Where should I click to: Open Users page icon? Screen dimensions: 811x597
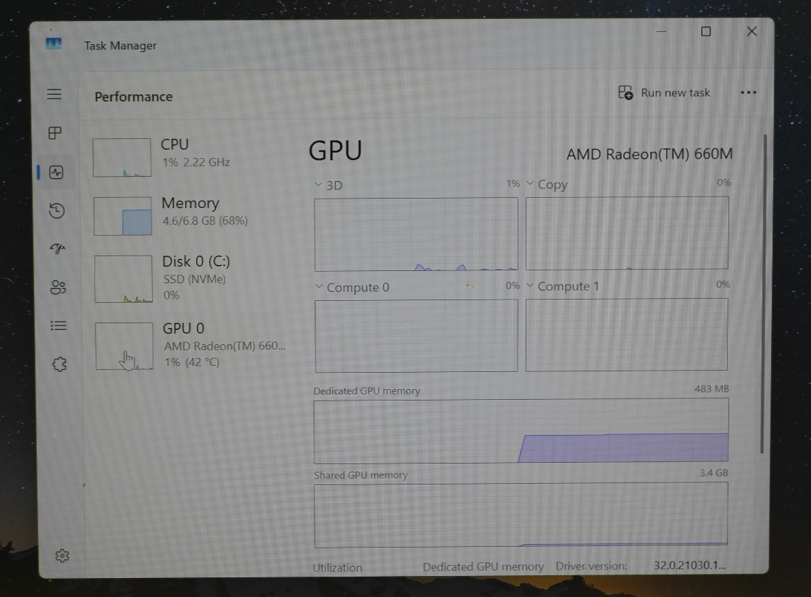[x=58, y=287]
